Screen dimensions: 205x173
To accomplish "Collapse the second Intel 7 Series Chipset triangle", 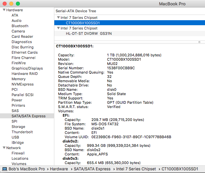I will coord(58,28).
